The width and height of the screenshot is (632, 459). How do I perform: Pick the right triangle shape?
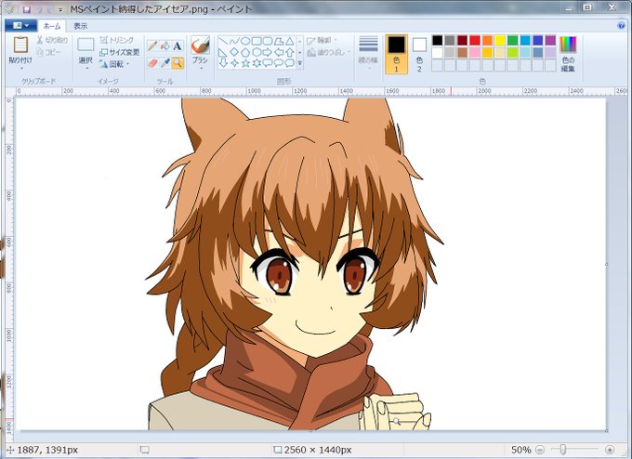(x=223, y=52)
